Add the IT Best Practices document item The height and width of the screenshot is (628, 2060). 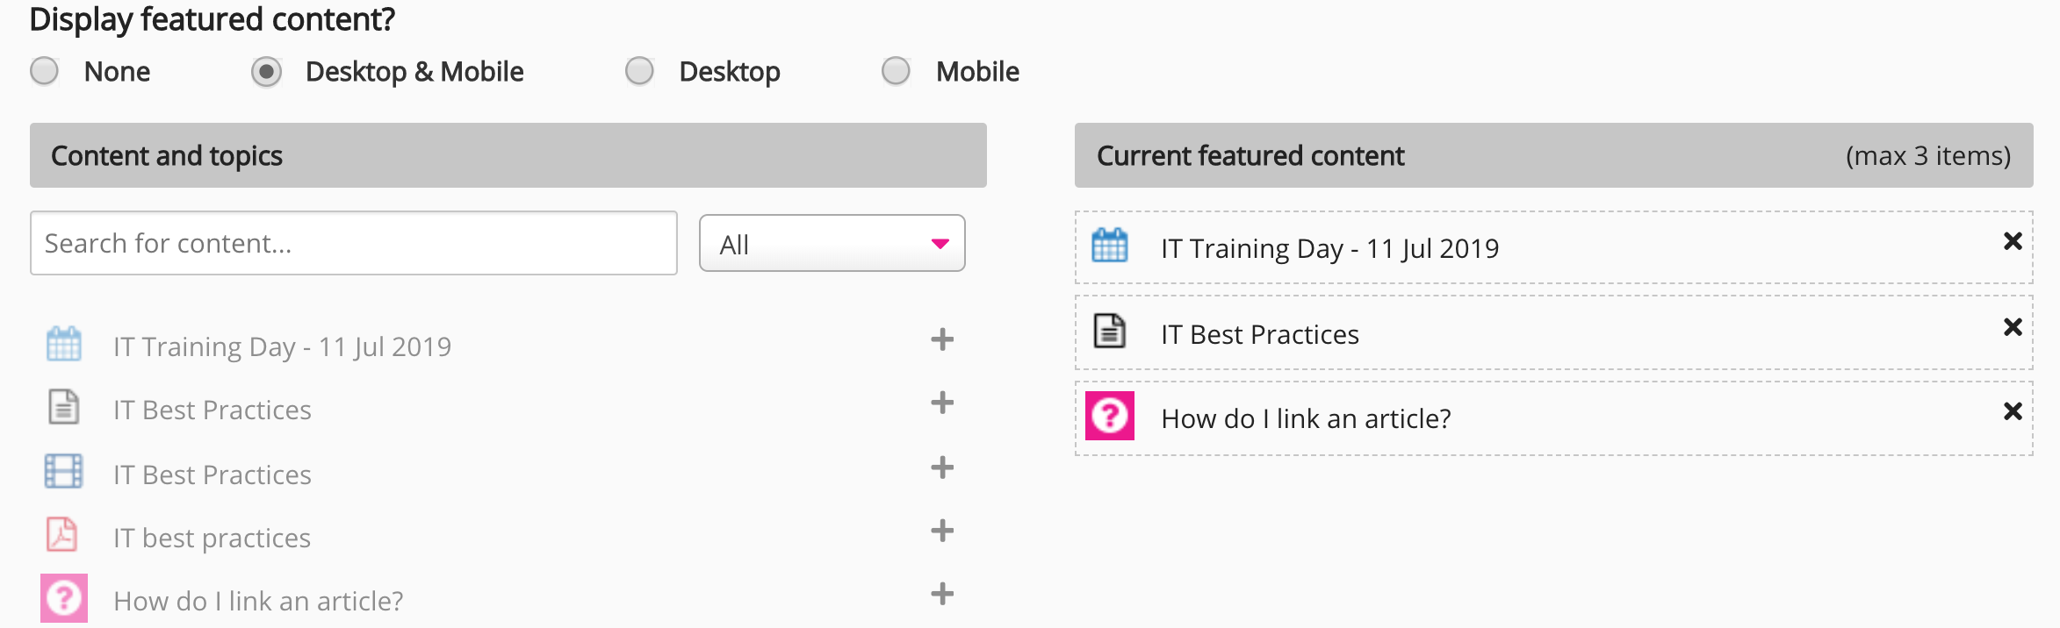(942, 403)
